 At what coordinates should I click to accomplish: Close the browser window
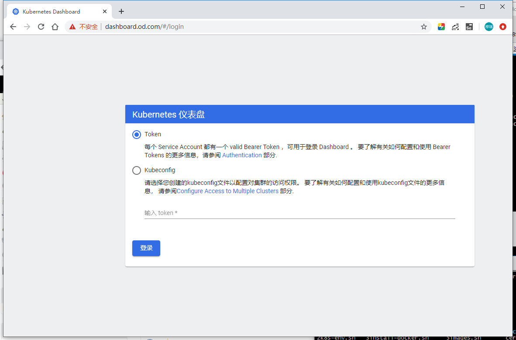(502, 7)
